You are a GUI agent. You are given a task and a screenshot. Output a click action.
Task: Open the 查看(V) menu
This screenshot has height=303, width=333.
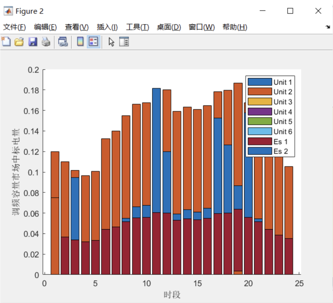[x=77, y=27]
